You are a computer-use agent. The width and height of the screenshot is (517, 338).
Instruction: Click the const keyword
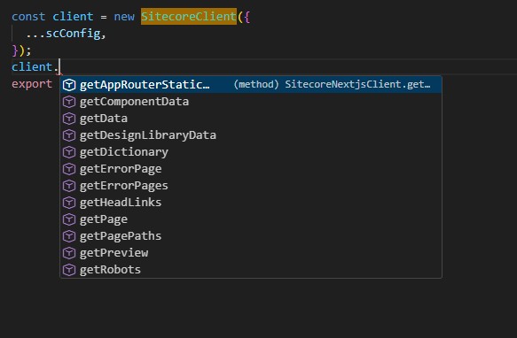28,17
